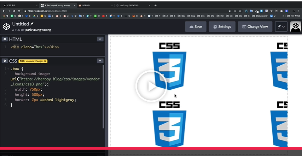Click author link park young woong

[38, 30]
